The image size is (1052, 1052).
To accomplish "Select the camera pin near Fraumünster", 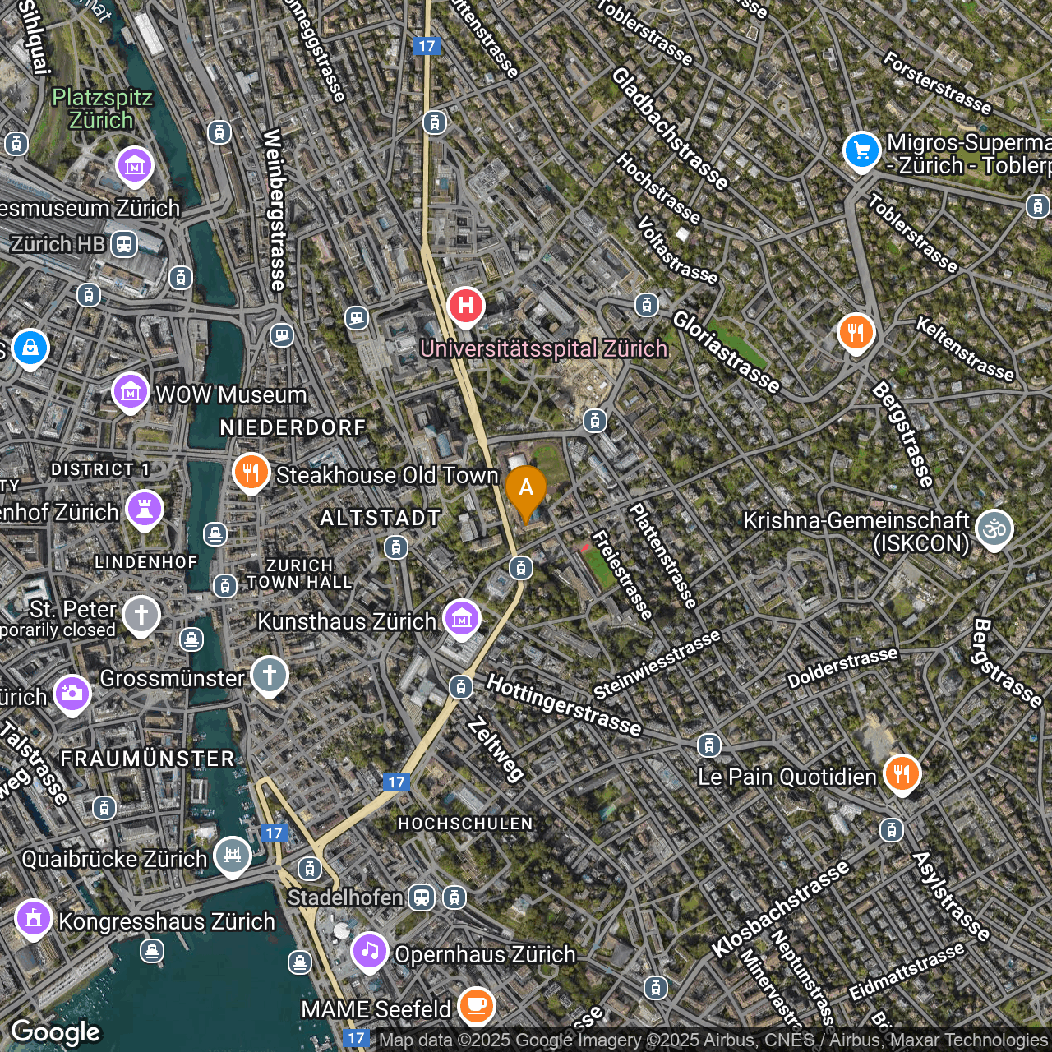I will click(72, 694).
